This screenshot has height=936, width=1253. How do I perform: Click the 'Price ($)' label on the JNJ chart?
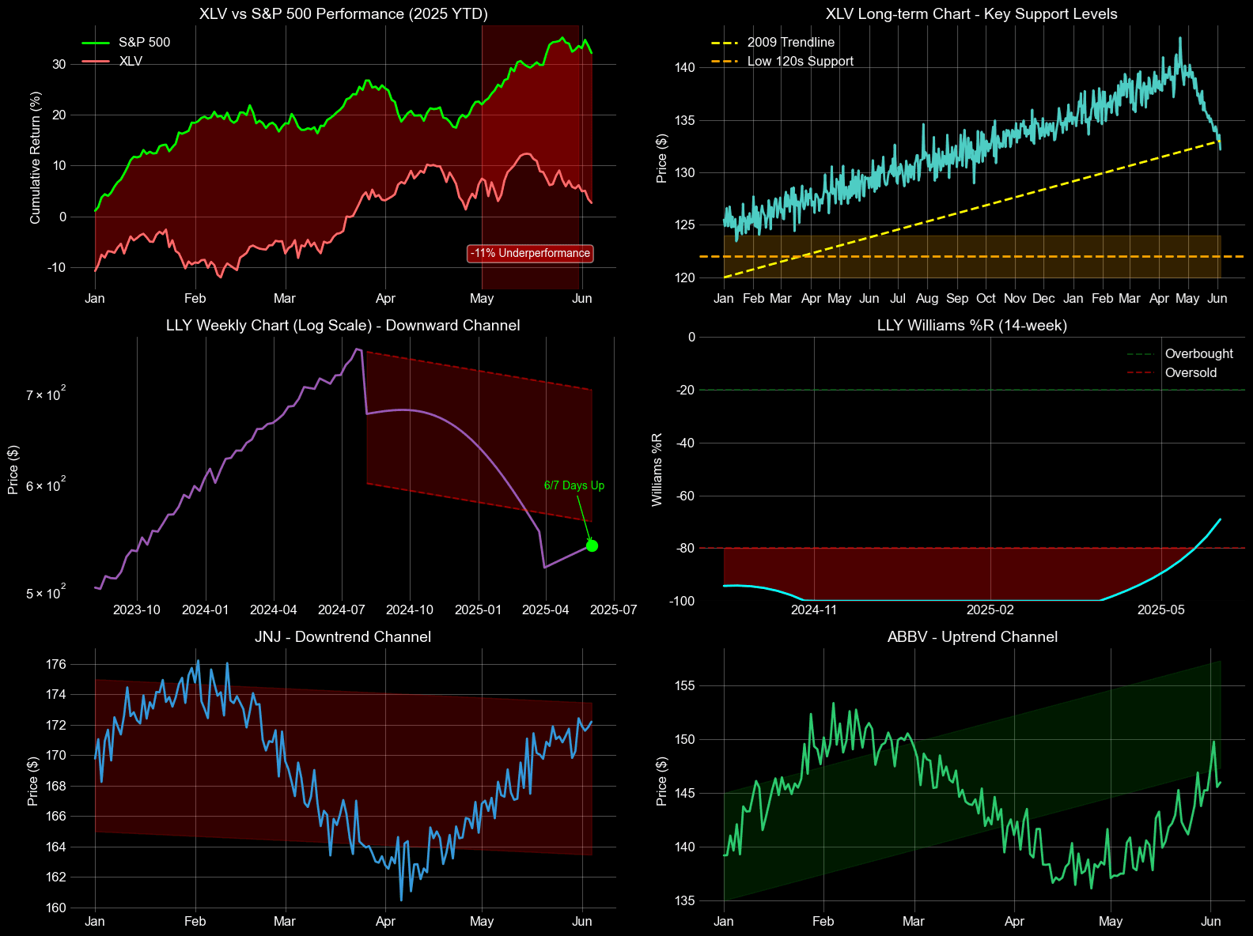click(x=32, y=780)
